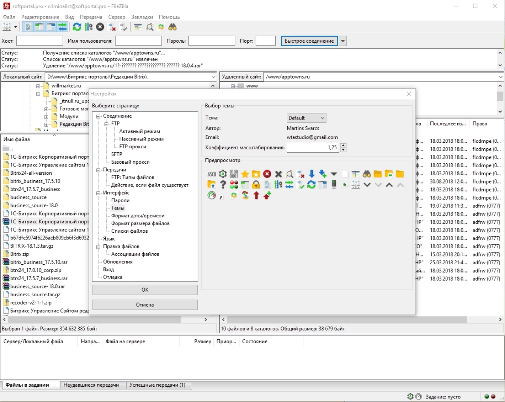Click 0100 binary icon in theme preview
This screenshot has height=402, width=505.
234,174
